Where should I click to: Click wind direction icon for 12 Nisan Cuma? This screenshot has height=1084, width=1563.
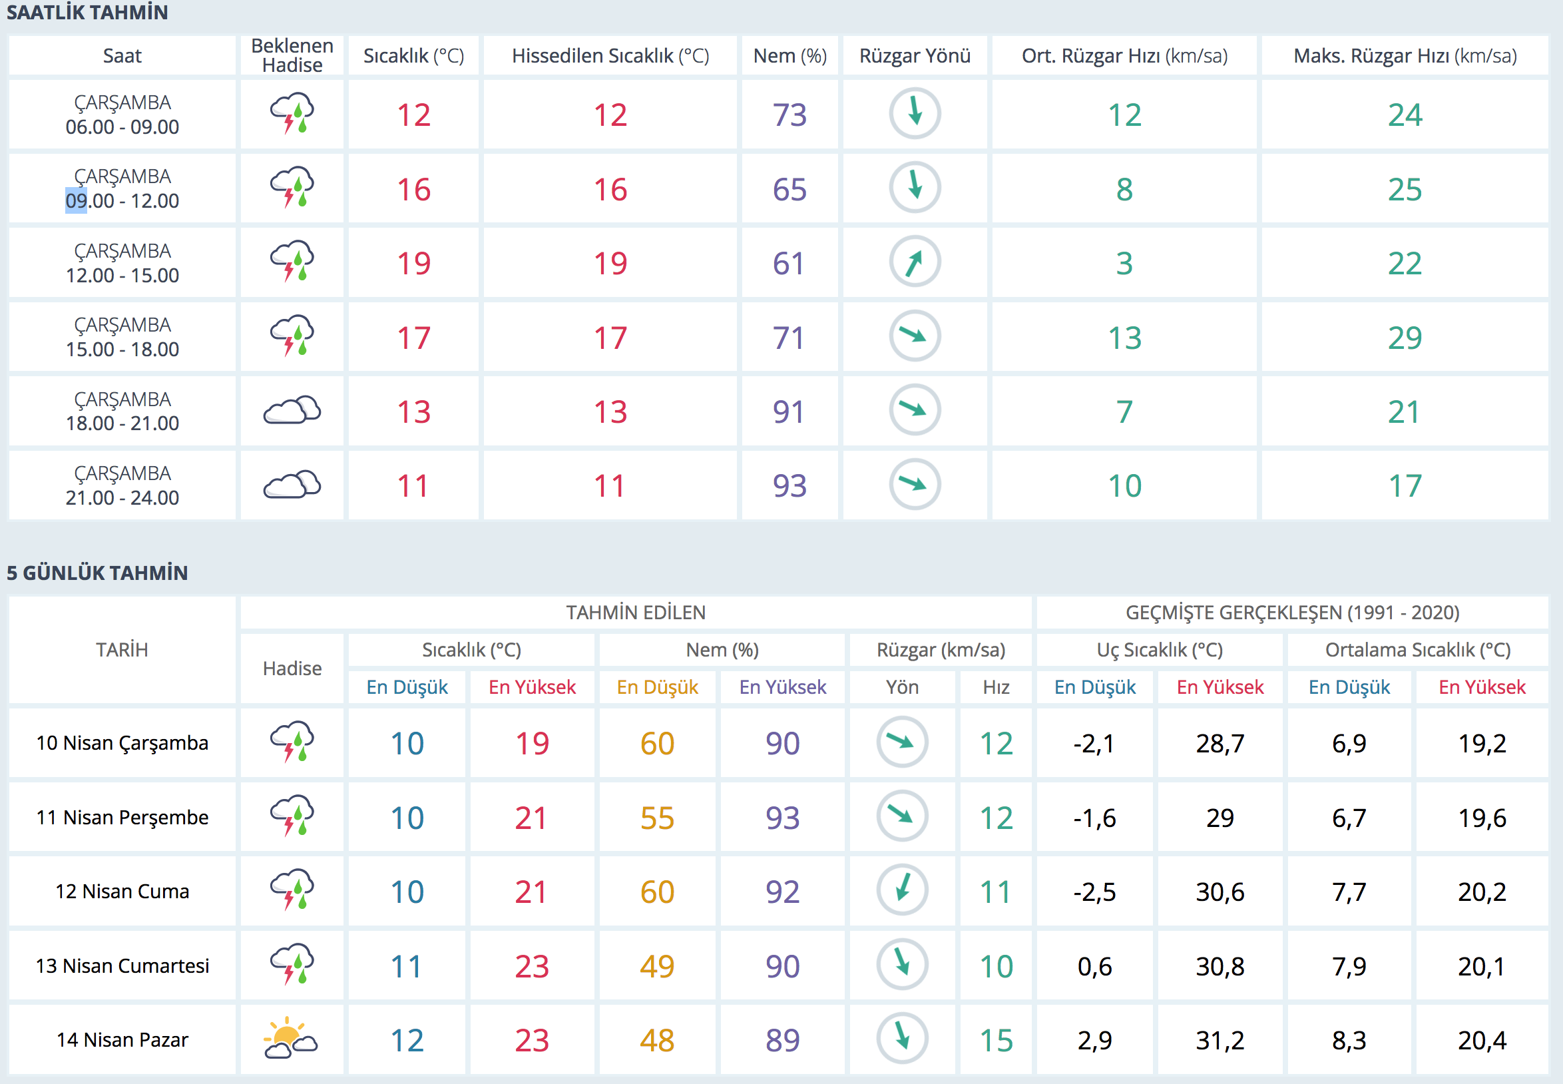tap(902, 890)
